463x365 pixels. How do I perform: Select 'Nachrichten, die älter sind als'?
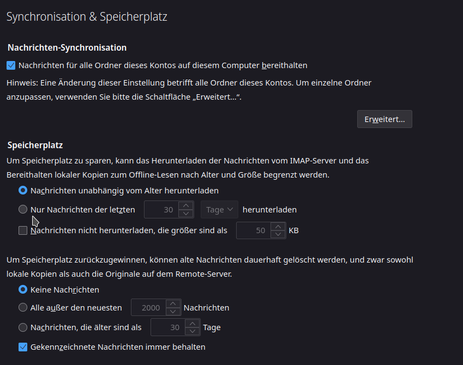tap(23, 327)
